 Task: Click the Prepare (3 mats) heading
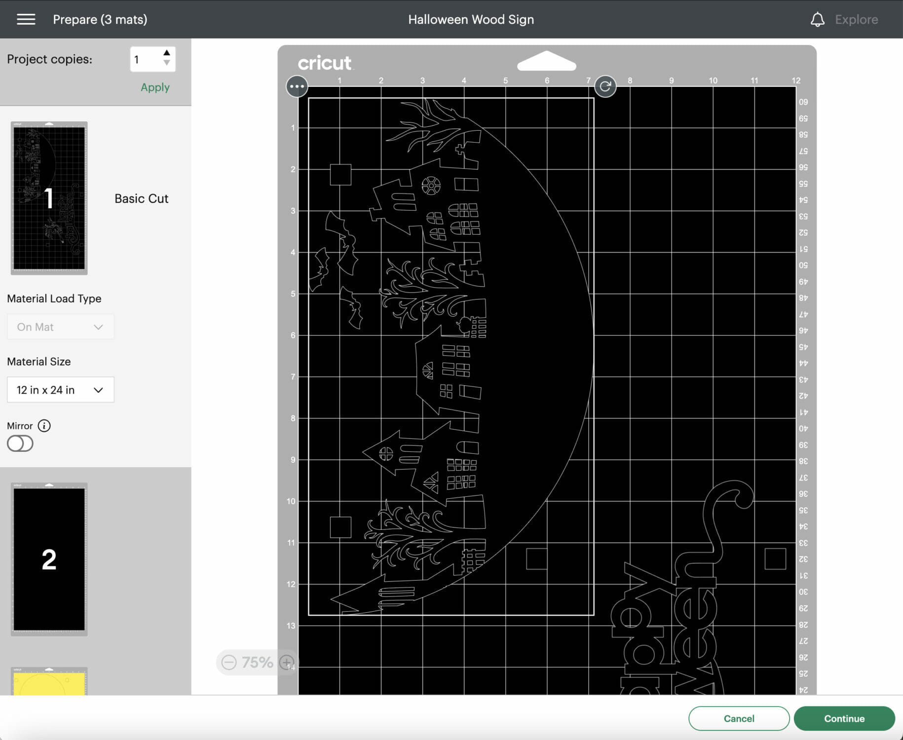(x=100, y=19)
